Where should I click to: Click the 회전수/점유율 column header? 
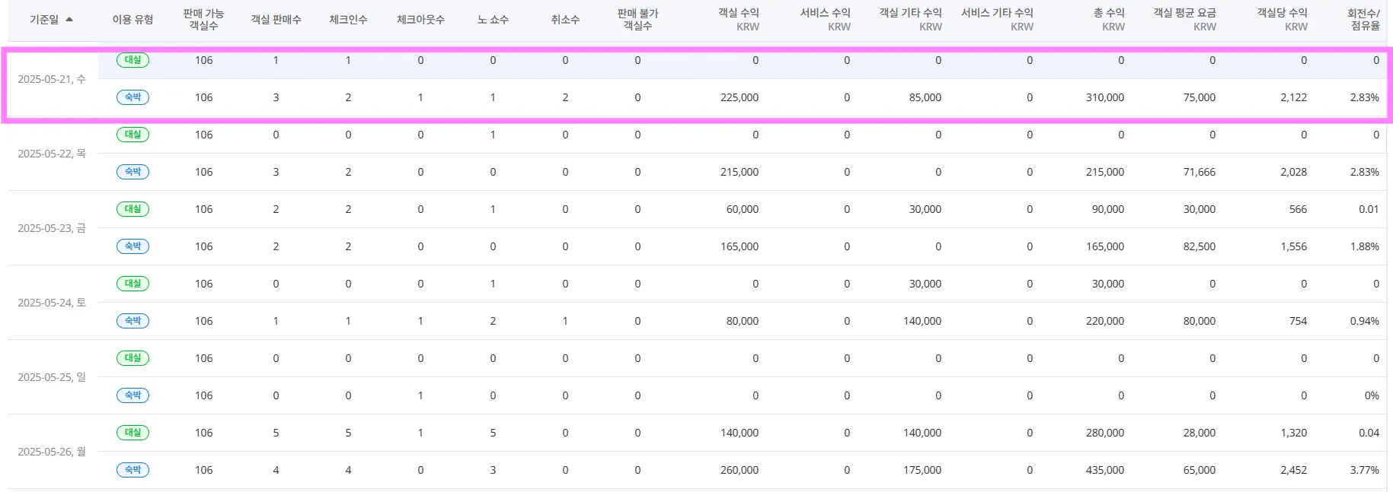(1363, 20)
